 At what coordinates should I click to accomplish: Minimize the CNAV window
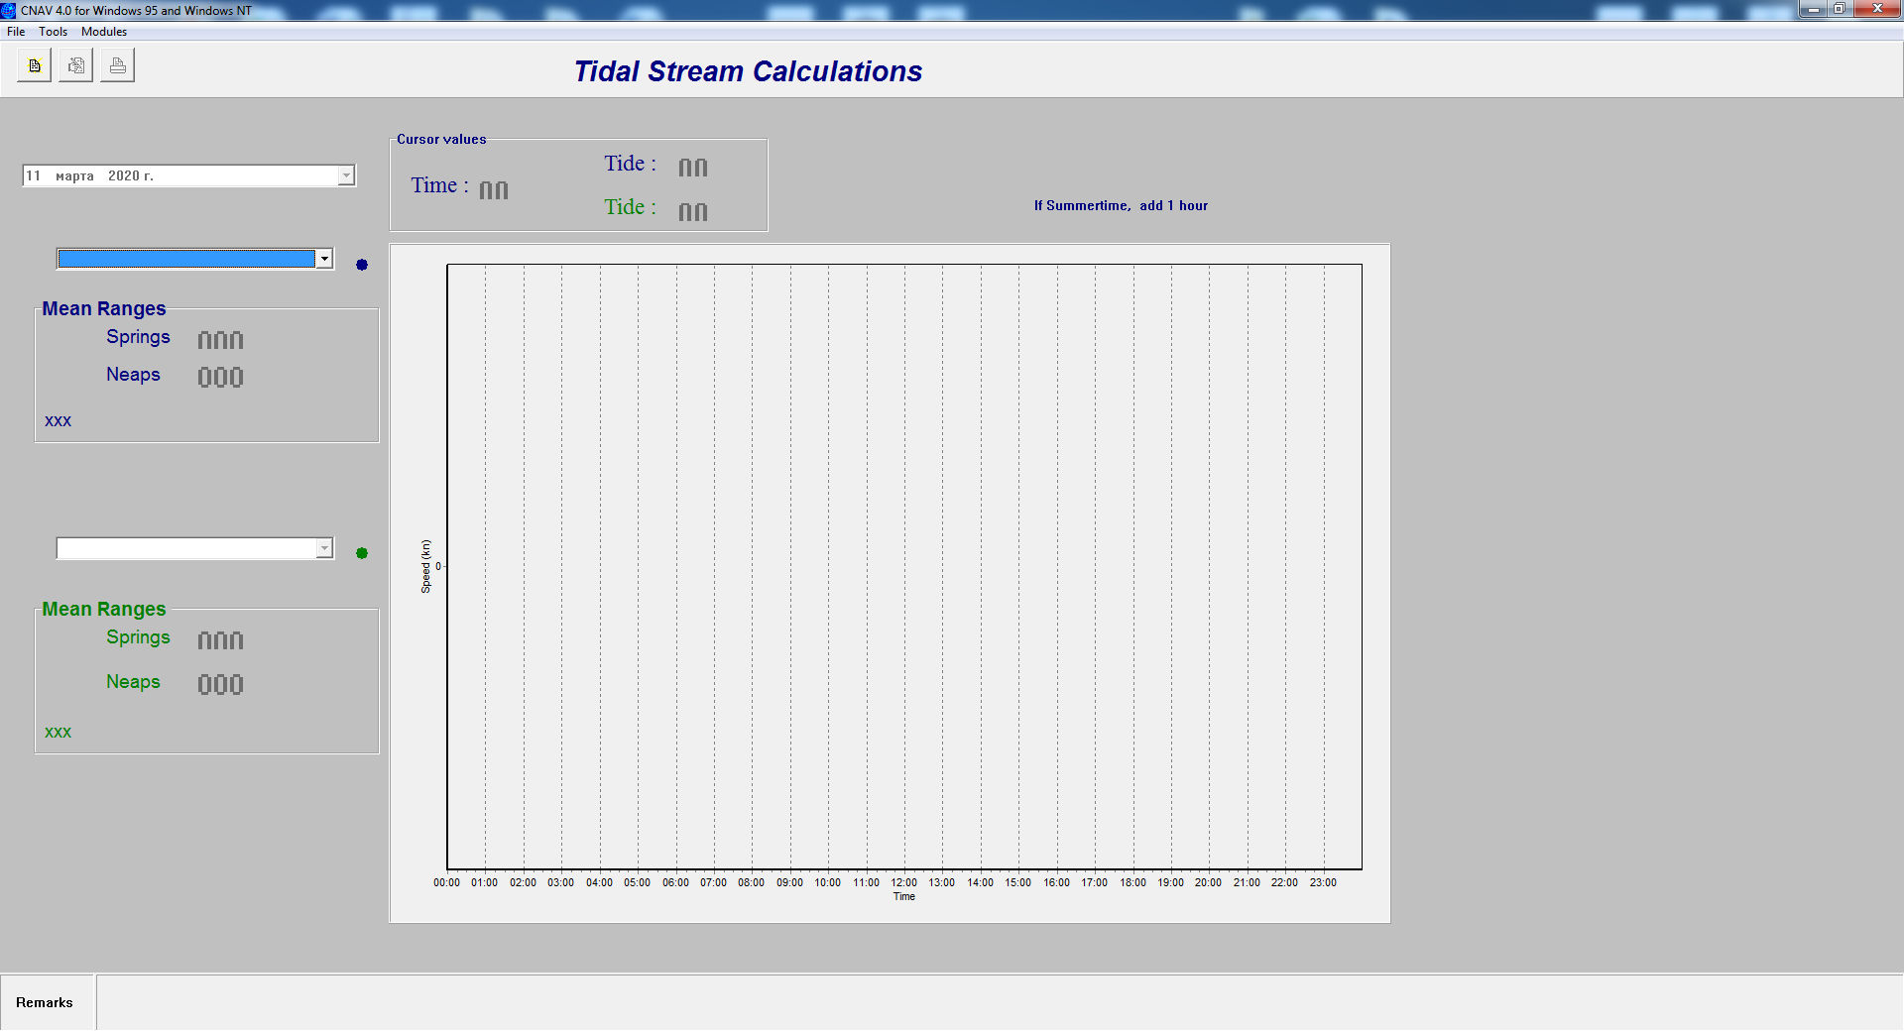pyautogui.click(x=1813, y=9)
